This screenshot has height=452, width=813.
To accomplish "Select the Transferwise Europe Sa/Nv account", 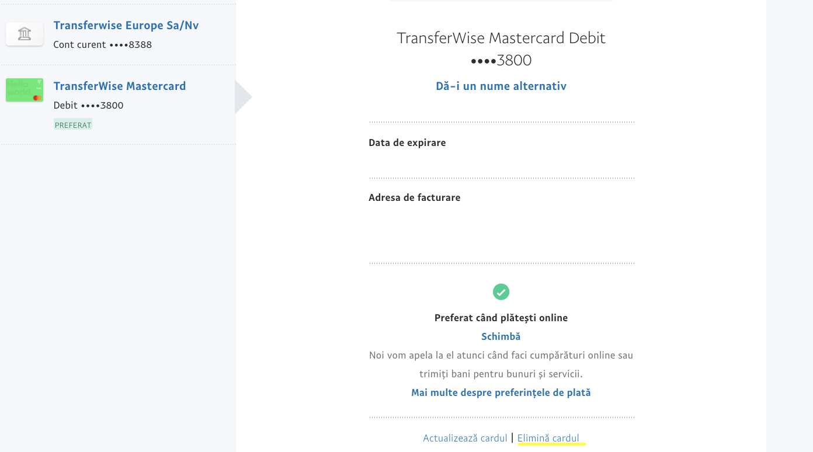I will [126, 25].
